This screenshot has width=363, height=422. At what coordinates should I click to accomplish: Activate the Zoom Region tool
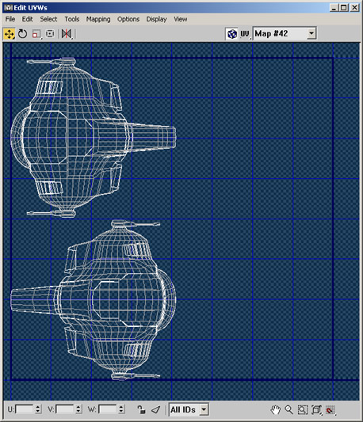(x=303, y=409)
